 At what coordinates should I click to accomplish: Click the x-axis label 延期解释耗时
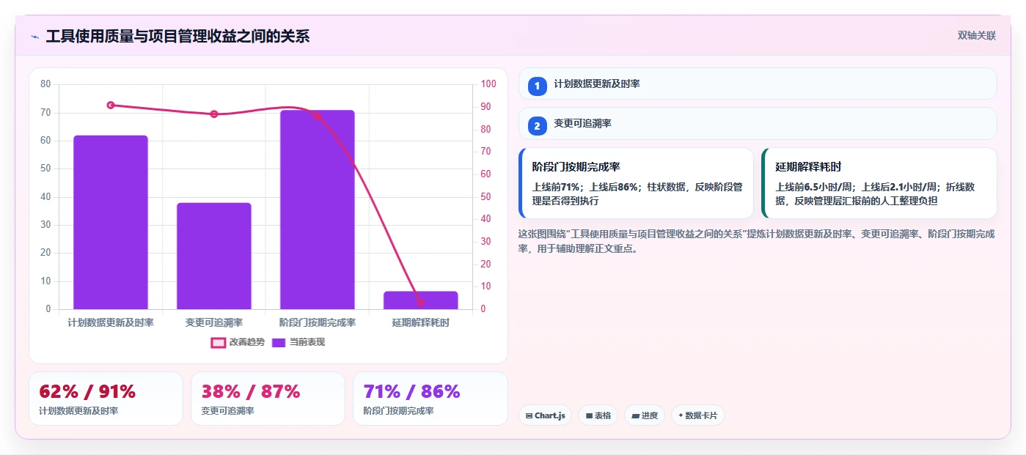pos(421,322)
